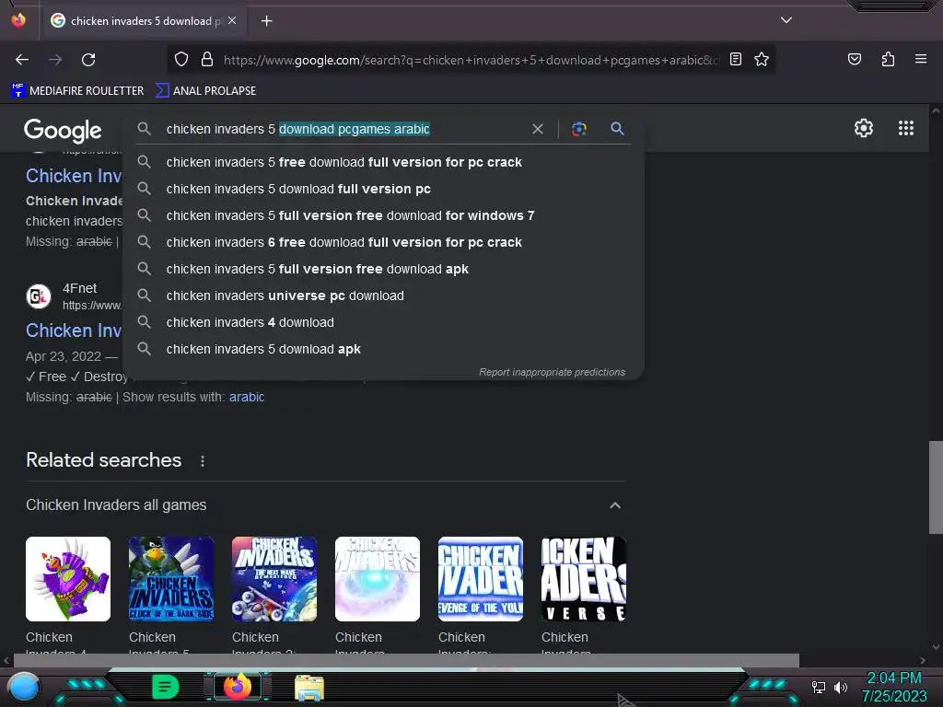Click the horizontal page scrollbar
The height and width of the screenshot is (707, 943).
pyautogui.click(x=406, y=660)
